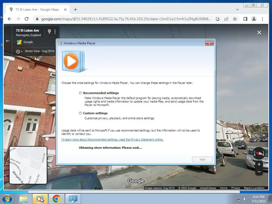Open Chrome profile avatar menu

[x=254, y=19]
